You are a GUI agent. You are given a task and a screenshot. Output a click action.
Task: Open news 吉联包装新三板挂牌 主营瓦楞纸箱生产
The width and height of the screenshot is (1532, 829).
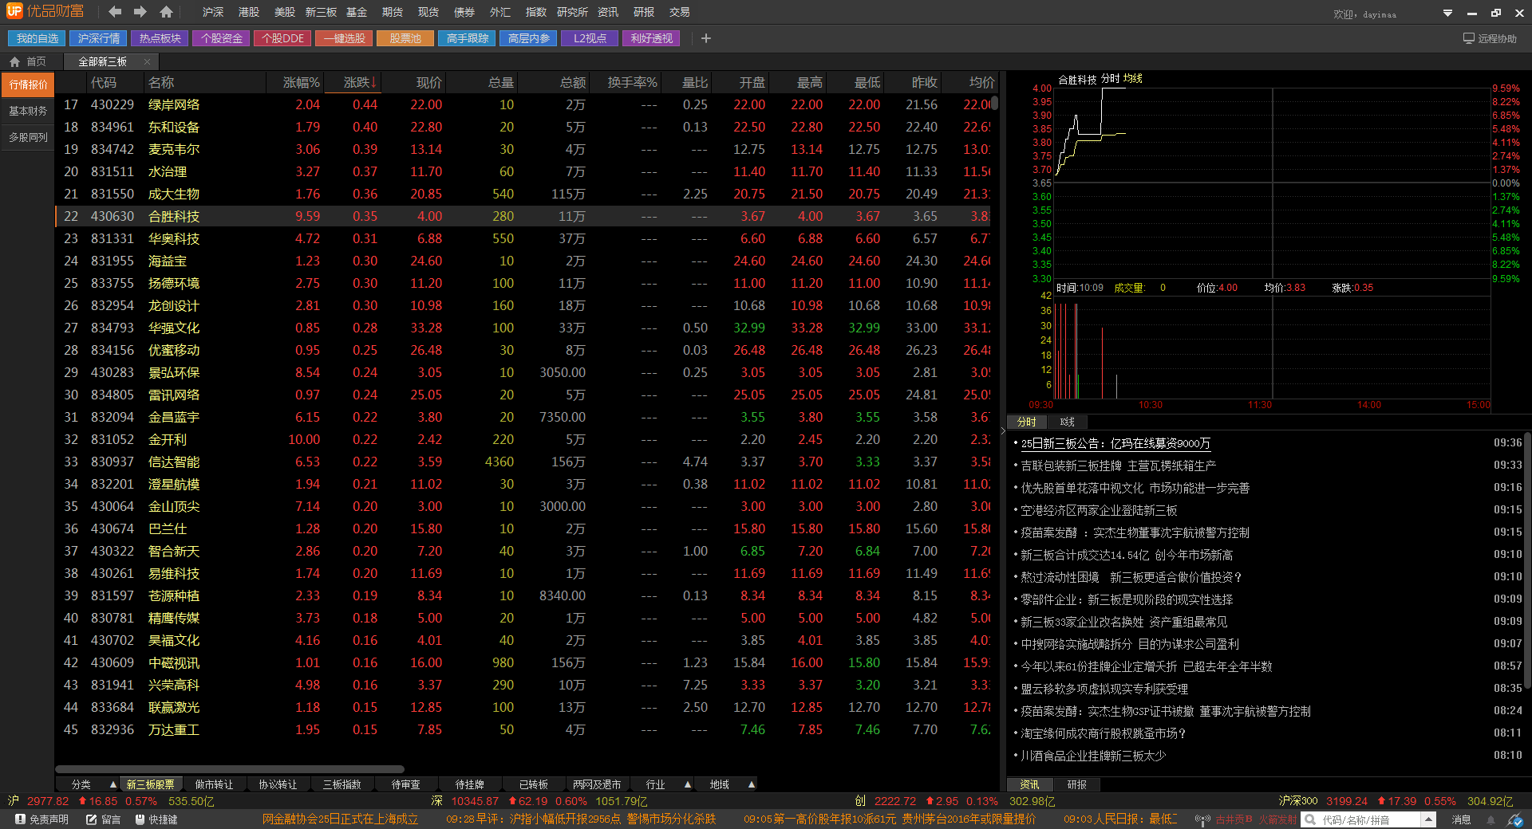pyautogui.click(x=1119, y=466)
